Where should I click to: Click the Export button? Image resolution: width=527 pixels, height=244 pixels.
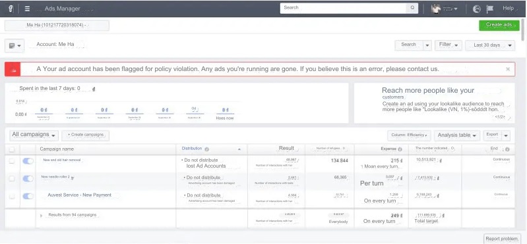pyautogui.click(x=493, y=135)
